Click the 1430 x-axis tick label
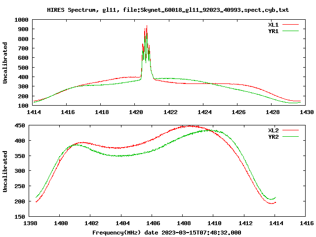316x237 pixels. 307,112
